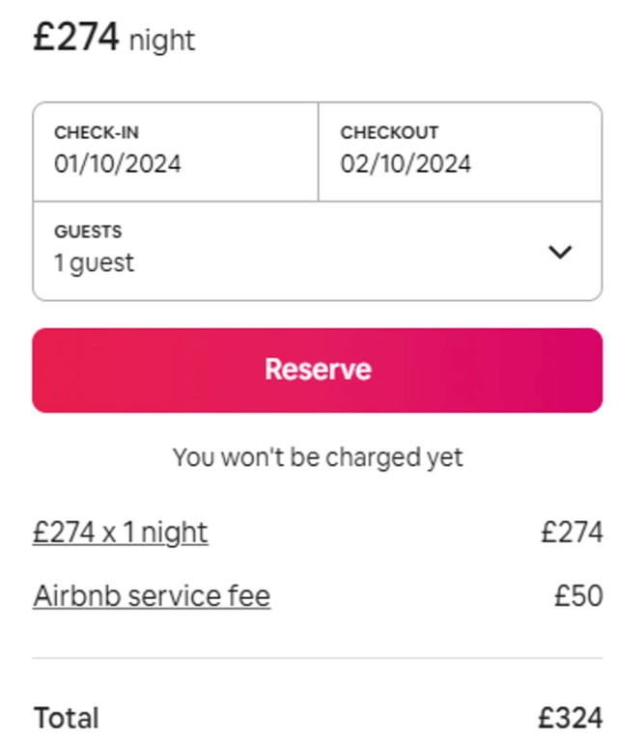Click the £50 service fee amount
Screen dimensions: 618x738
pyautogui.click(x=578, y=596)
